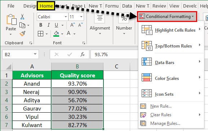Open the Calibri font name dropdown
Viewport: 208px width, 131px height.
(x=66, y=17)
